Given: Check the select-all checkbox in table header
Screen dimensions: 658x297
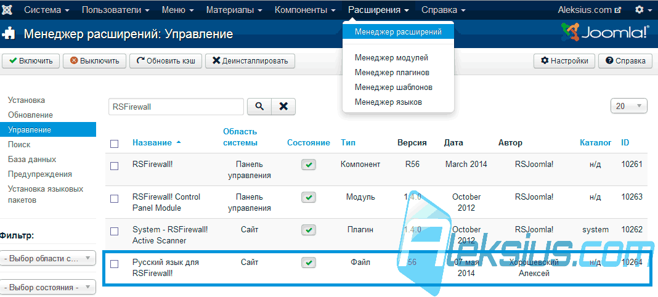Looking at the screenshot, I should [x=114, y=144].
